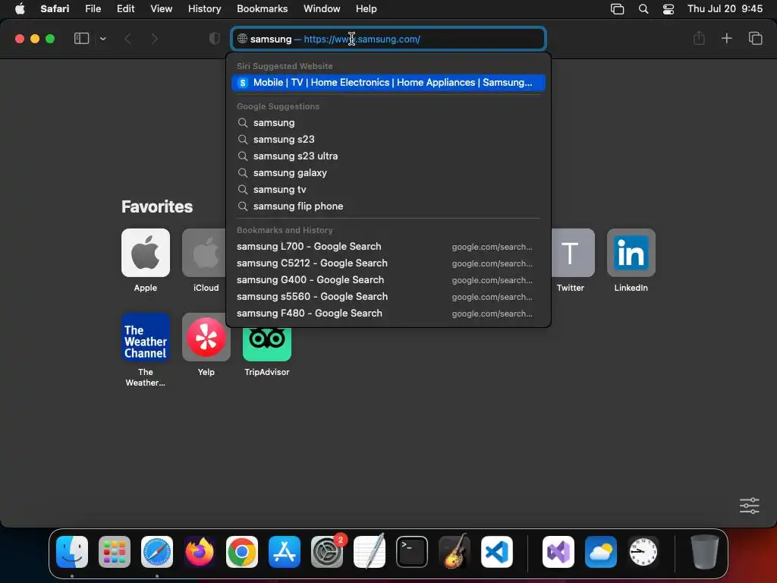Open App Store from the Dock
Screen dimensions: 777x583
285,552
